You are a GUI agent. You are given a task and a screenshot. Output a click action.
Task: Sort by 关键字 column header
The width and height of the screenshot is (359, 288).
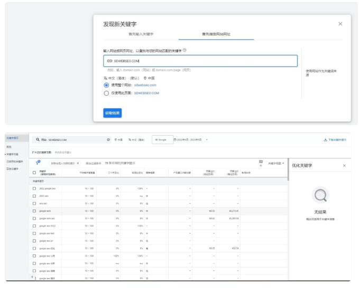(48, 173)
